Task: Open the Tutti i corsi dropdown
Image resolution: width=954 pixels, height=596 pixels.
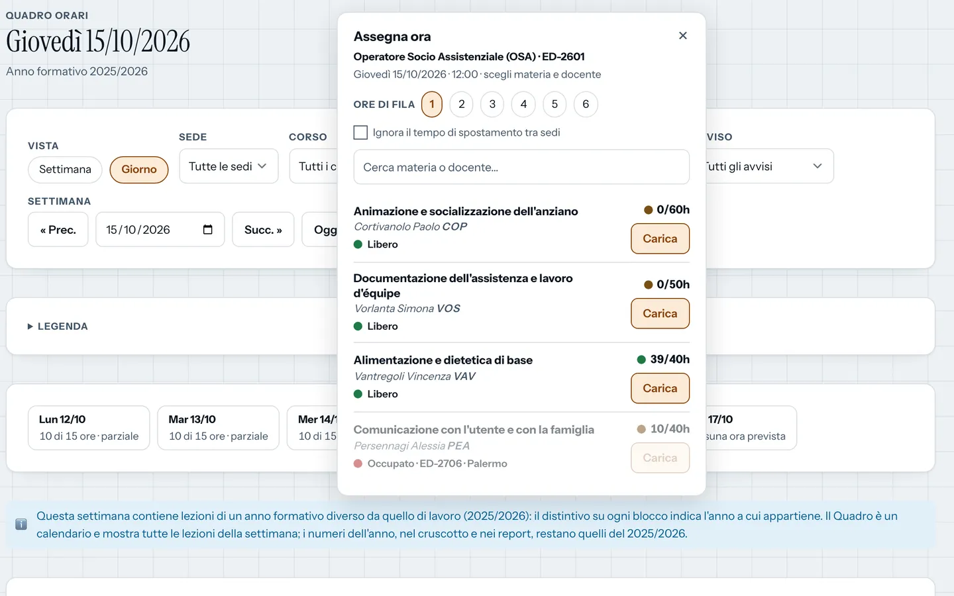Action: [313, 166]
